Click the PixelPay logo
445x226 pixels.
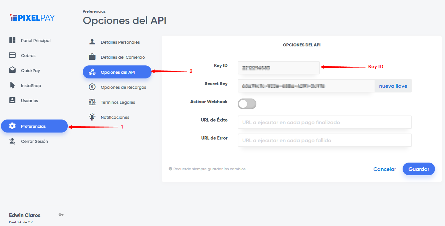[32, 18]
